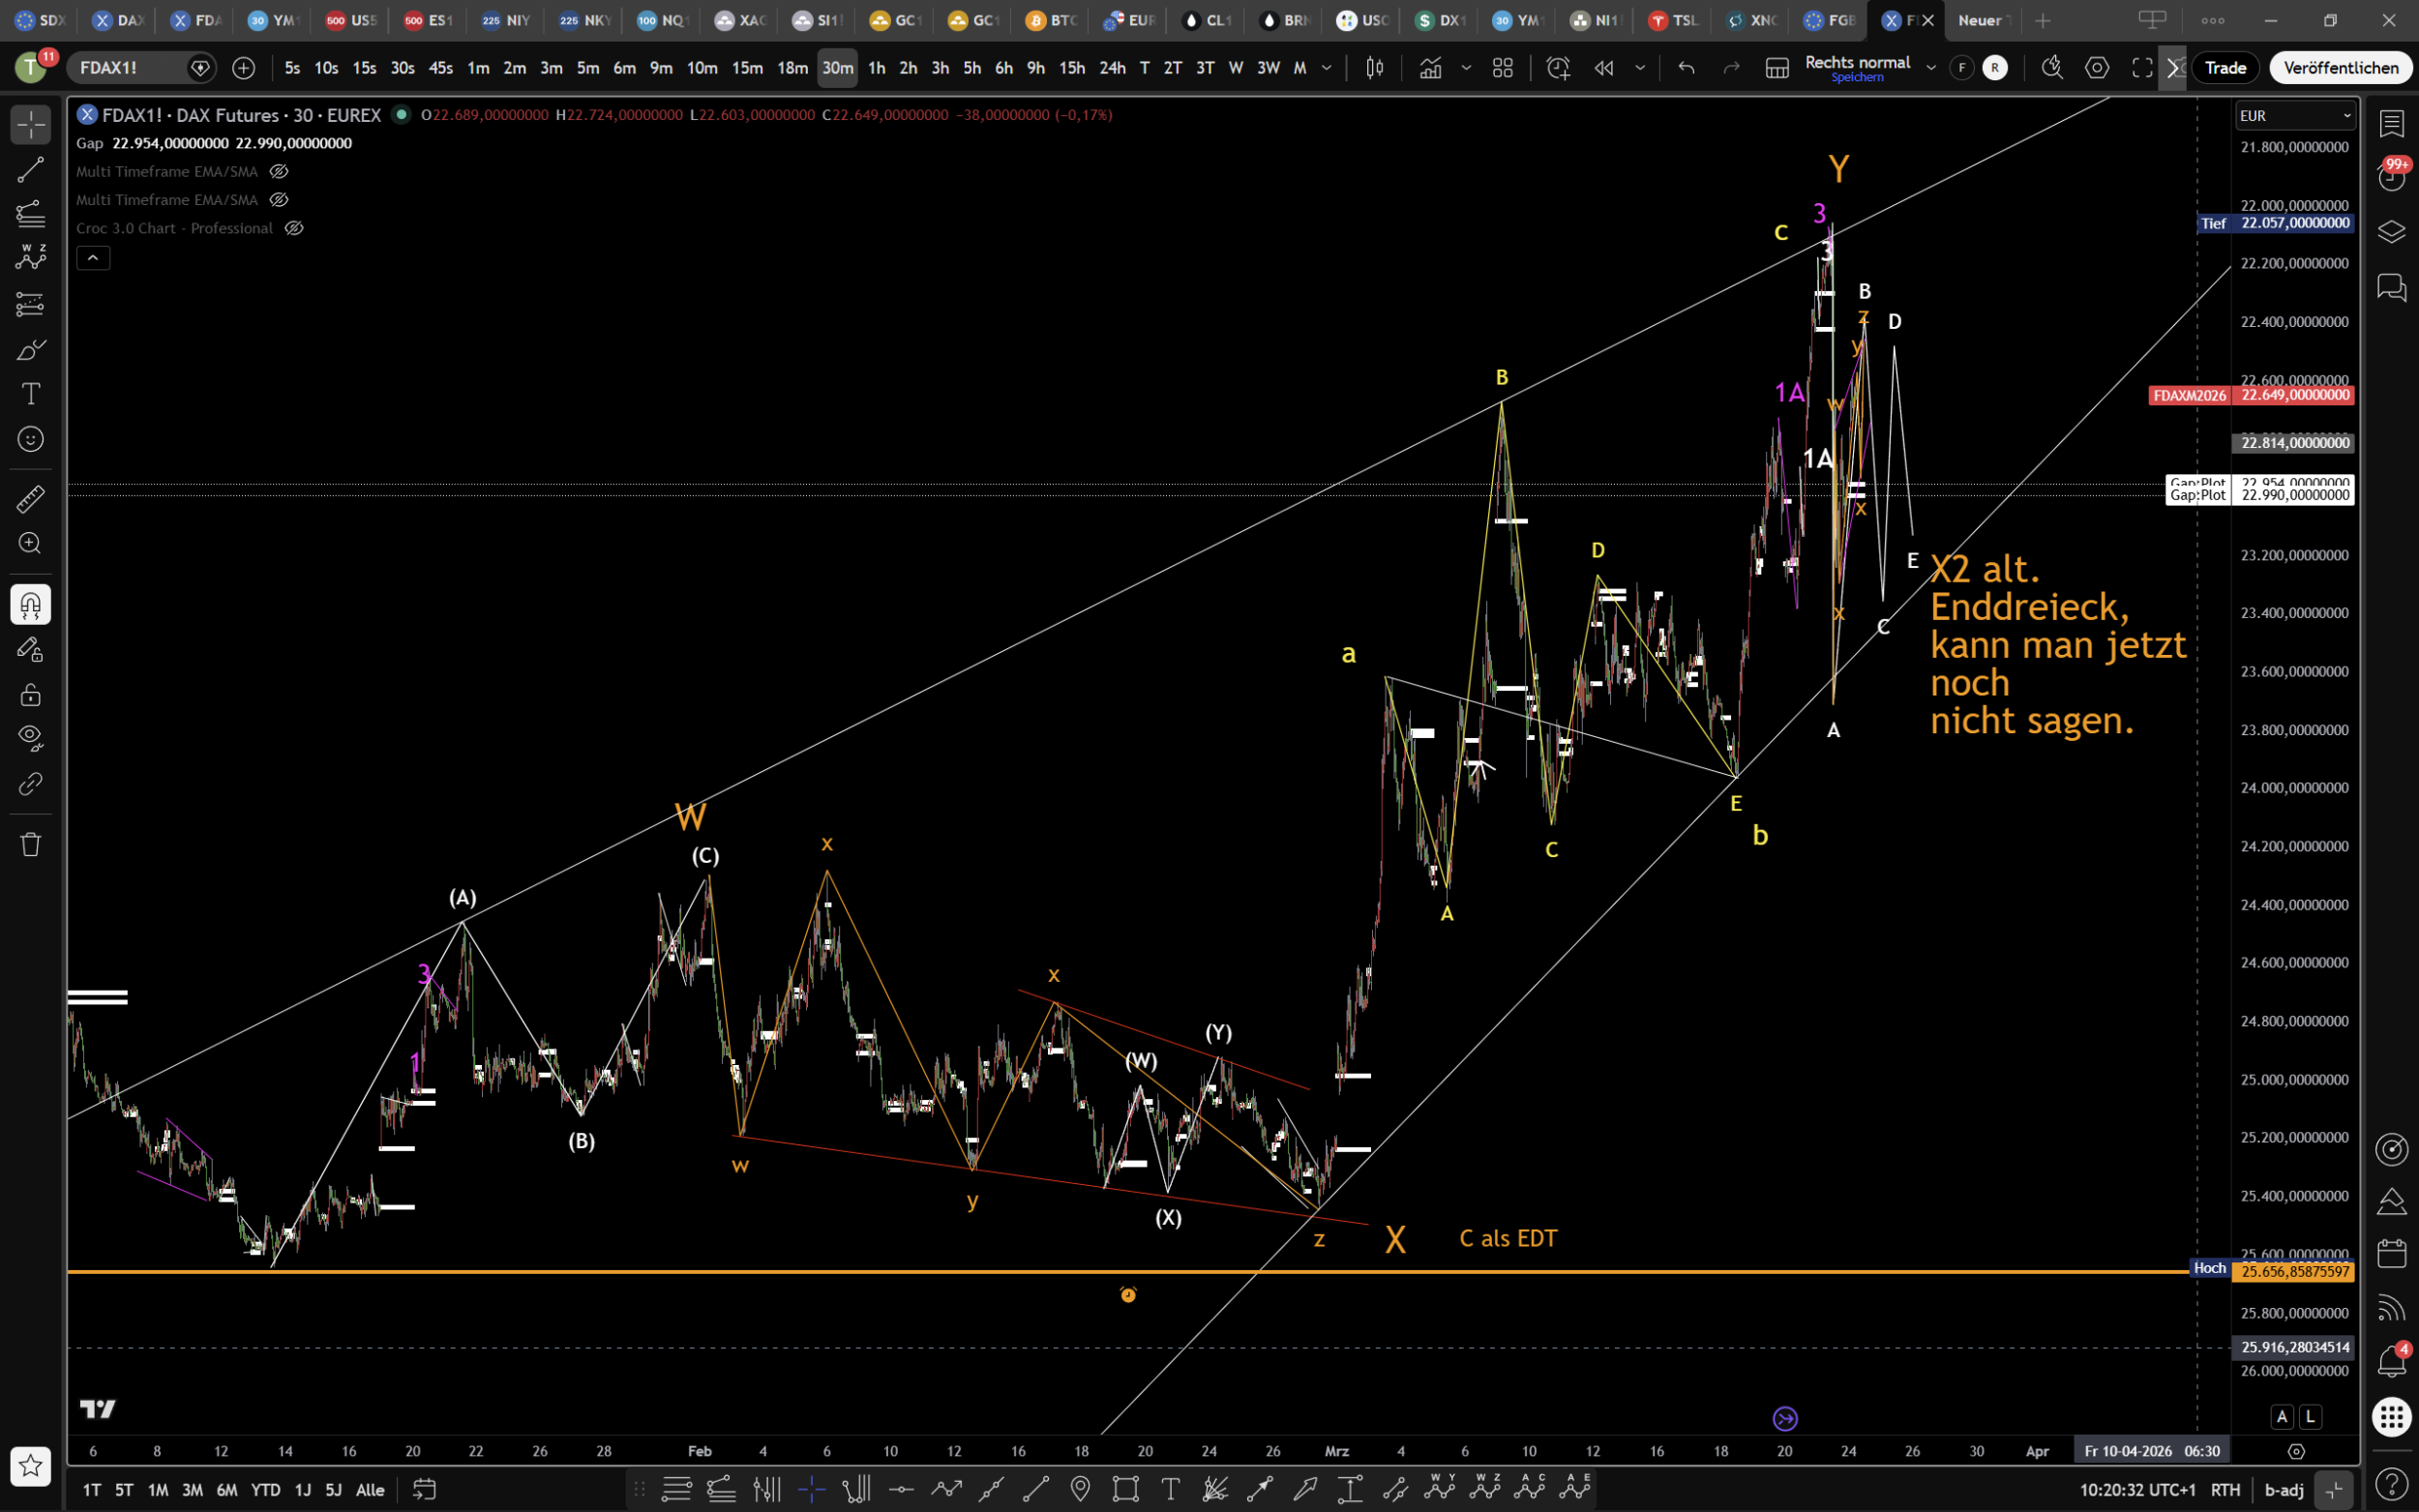Screen dimensions: 2419x1512
Task: Switch to the BTC browser tab
Action: [1050, 20]
